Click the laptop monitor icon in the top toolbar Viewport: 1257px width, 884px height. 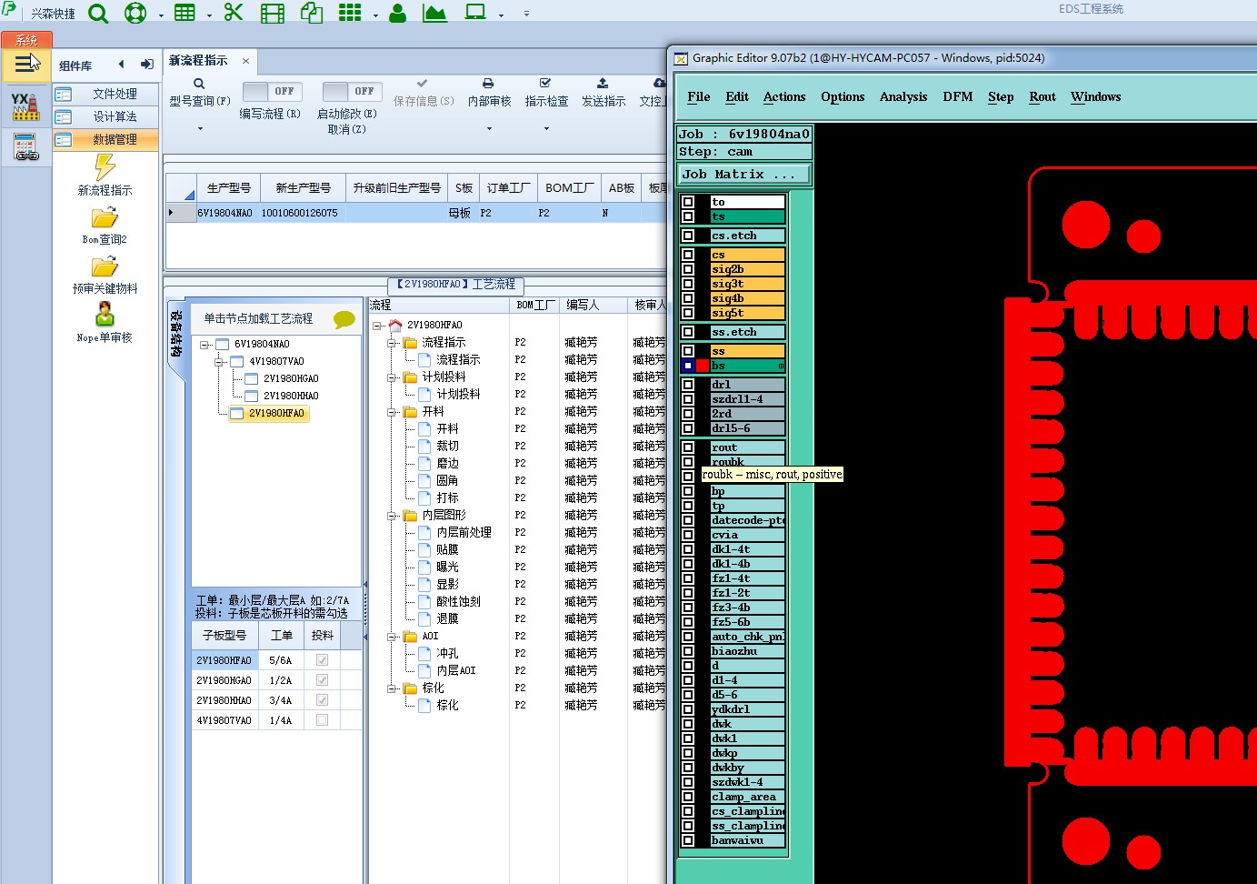click(x=475, y=13)
